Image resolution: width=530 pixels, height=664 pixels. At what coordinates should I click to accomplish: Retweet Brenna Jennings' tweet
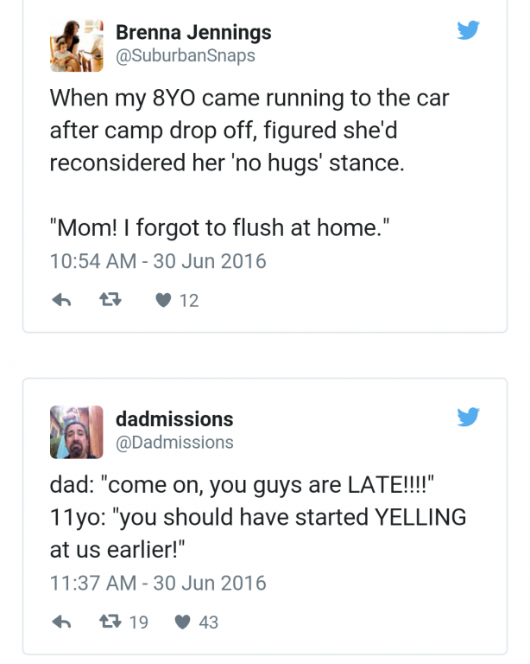click(110, 301)
